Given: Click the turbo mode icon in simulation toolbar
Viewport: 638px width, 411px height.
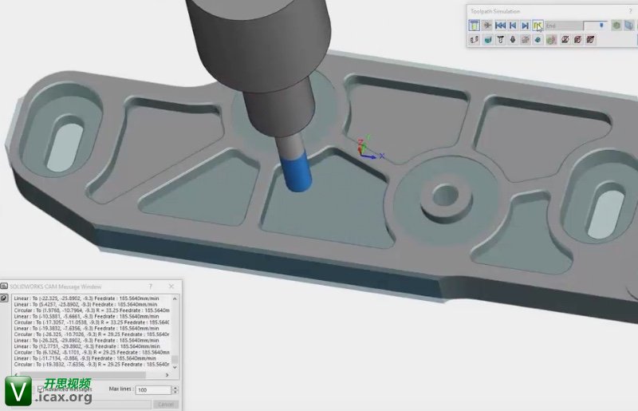Looking at the screenshot, I should (x=487, y=26).
